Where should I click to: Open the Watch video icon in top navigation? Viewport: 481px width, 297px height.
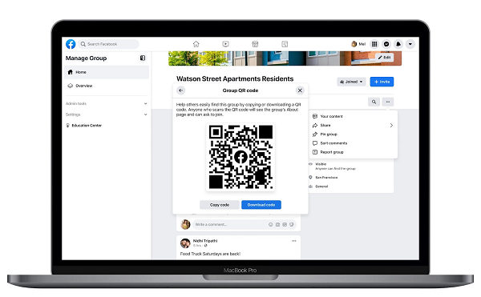(x=225, y=44)
